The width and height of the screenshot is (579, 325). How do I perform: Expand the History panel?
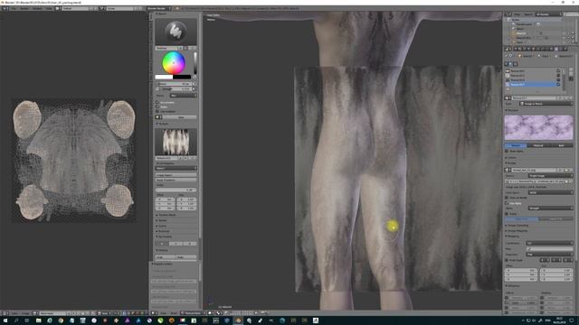(163, 250)
